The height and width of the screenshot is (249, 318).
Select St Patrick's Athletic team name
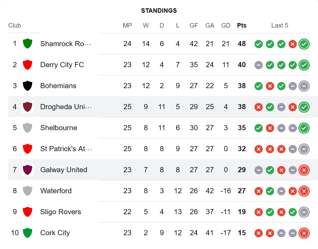tap(66, 149)
